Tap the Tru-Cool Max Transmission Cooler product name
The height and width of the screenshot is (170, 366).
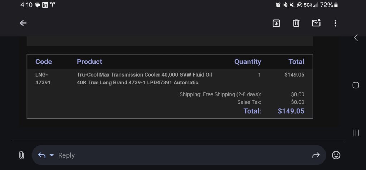click(x=145, y=79)
